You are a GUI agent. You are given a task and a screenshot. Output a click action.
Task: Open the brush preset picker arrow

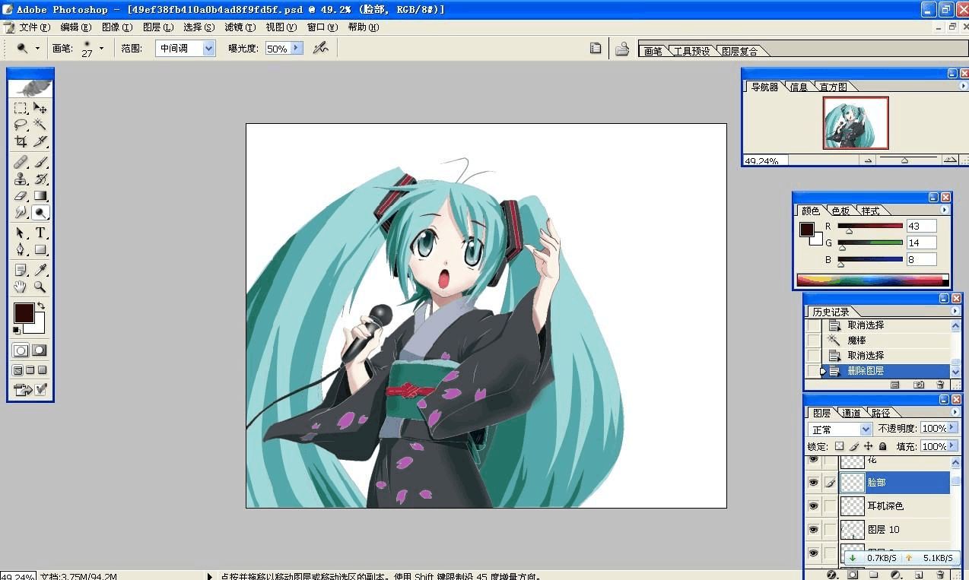tap(101, 48)
